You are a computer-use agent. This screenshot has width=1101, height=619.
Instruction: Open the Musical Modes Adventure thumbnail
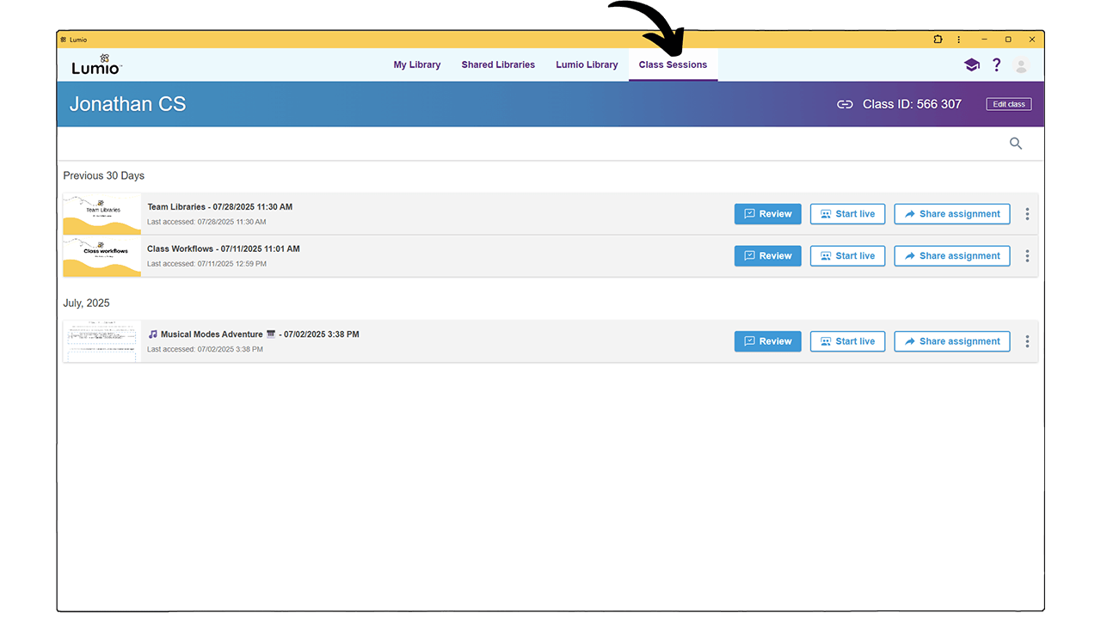(101, 341)
